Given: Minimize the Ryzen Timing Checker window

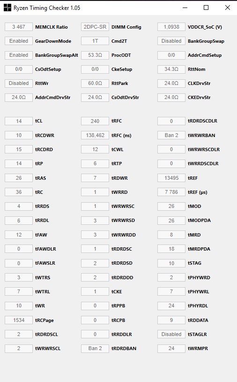Looking at the screenshot, I should coord(185,8).
